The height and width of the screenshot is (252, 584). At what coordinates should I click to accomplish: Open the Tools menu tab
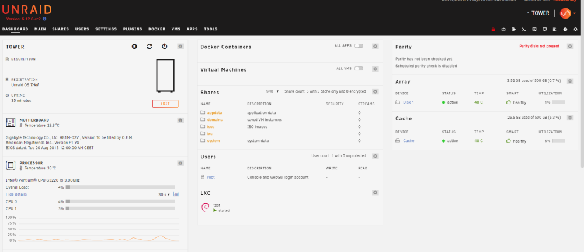click(x=210, y=29)
